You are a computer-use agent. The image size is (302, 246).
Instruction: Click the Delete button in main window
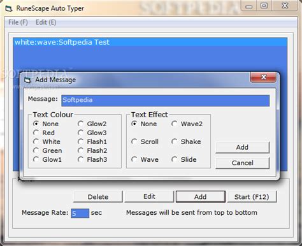(x=98, y=197)
